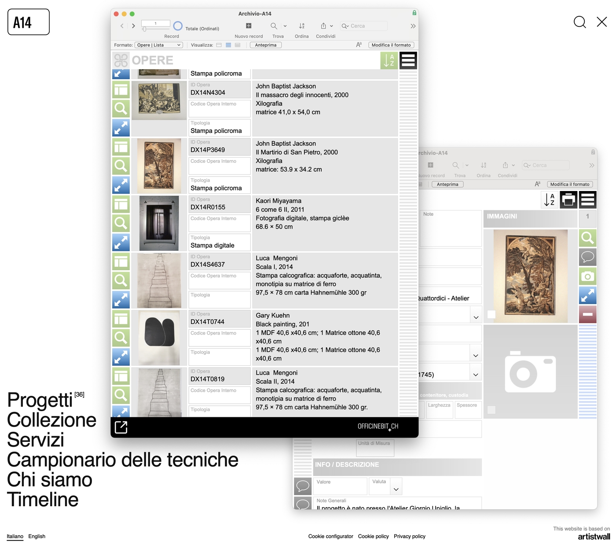Viewport: 616px width, 548px height.
Task: Click Anteprima button in back window
Action: pos(447,184)
